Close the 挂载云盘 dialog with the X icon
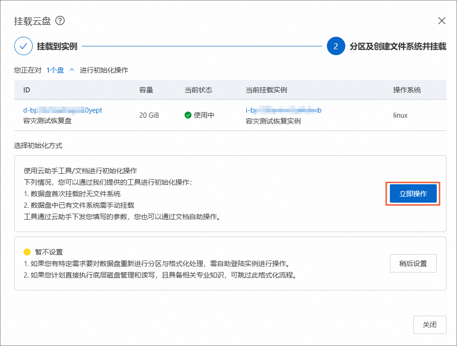Image resolution: width=457 pixels, height=346 pixels. (441, 21)
